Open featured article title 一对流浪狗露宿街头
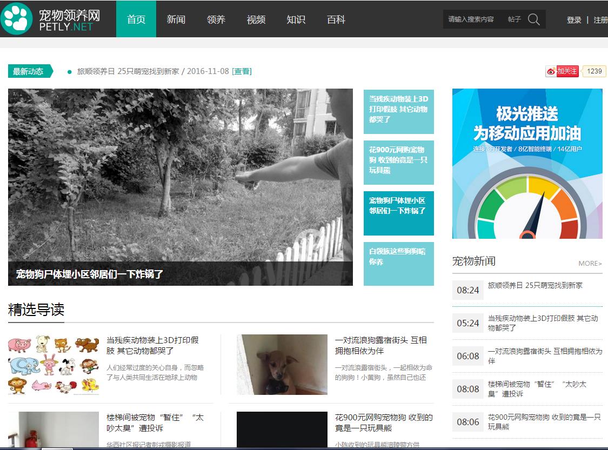The image size is (608, 450). [381, 345]
